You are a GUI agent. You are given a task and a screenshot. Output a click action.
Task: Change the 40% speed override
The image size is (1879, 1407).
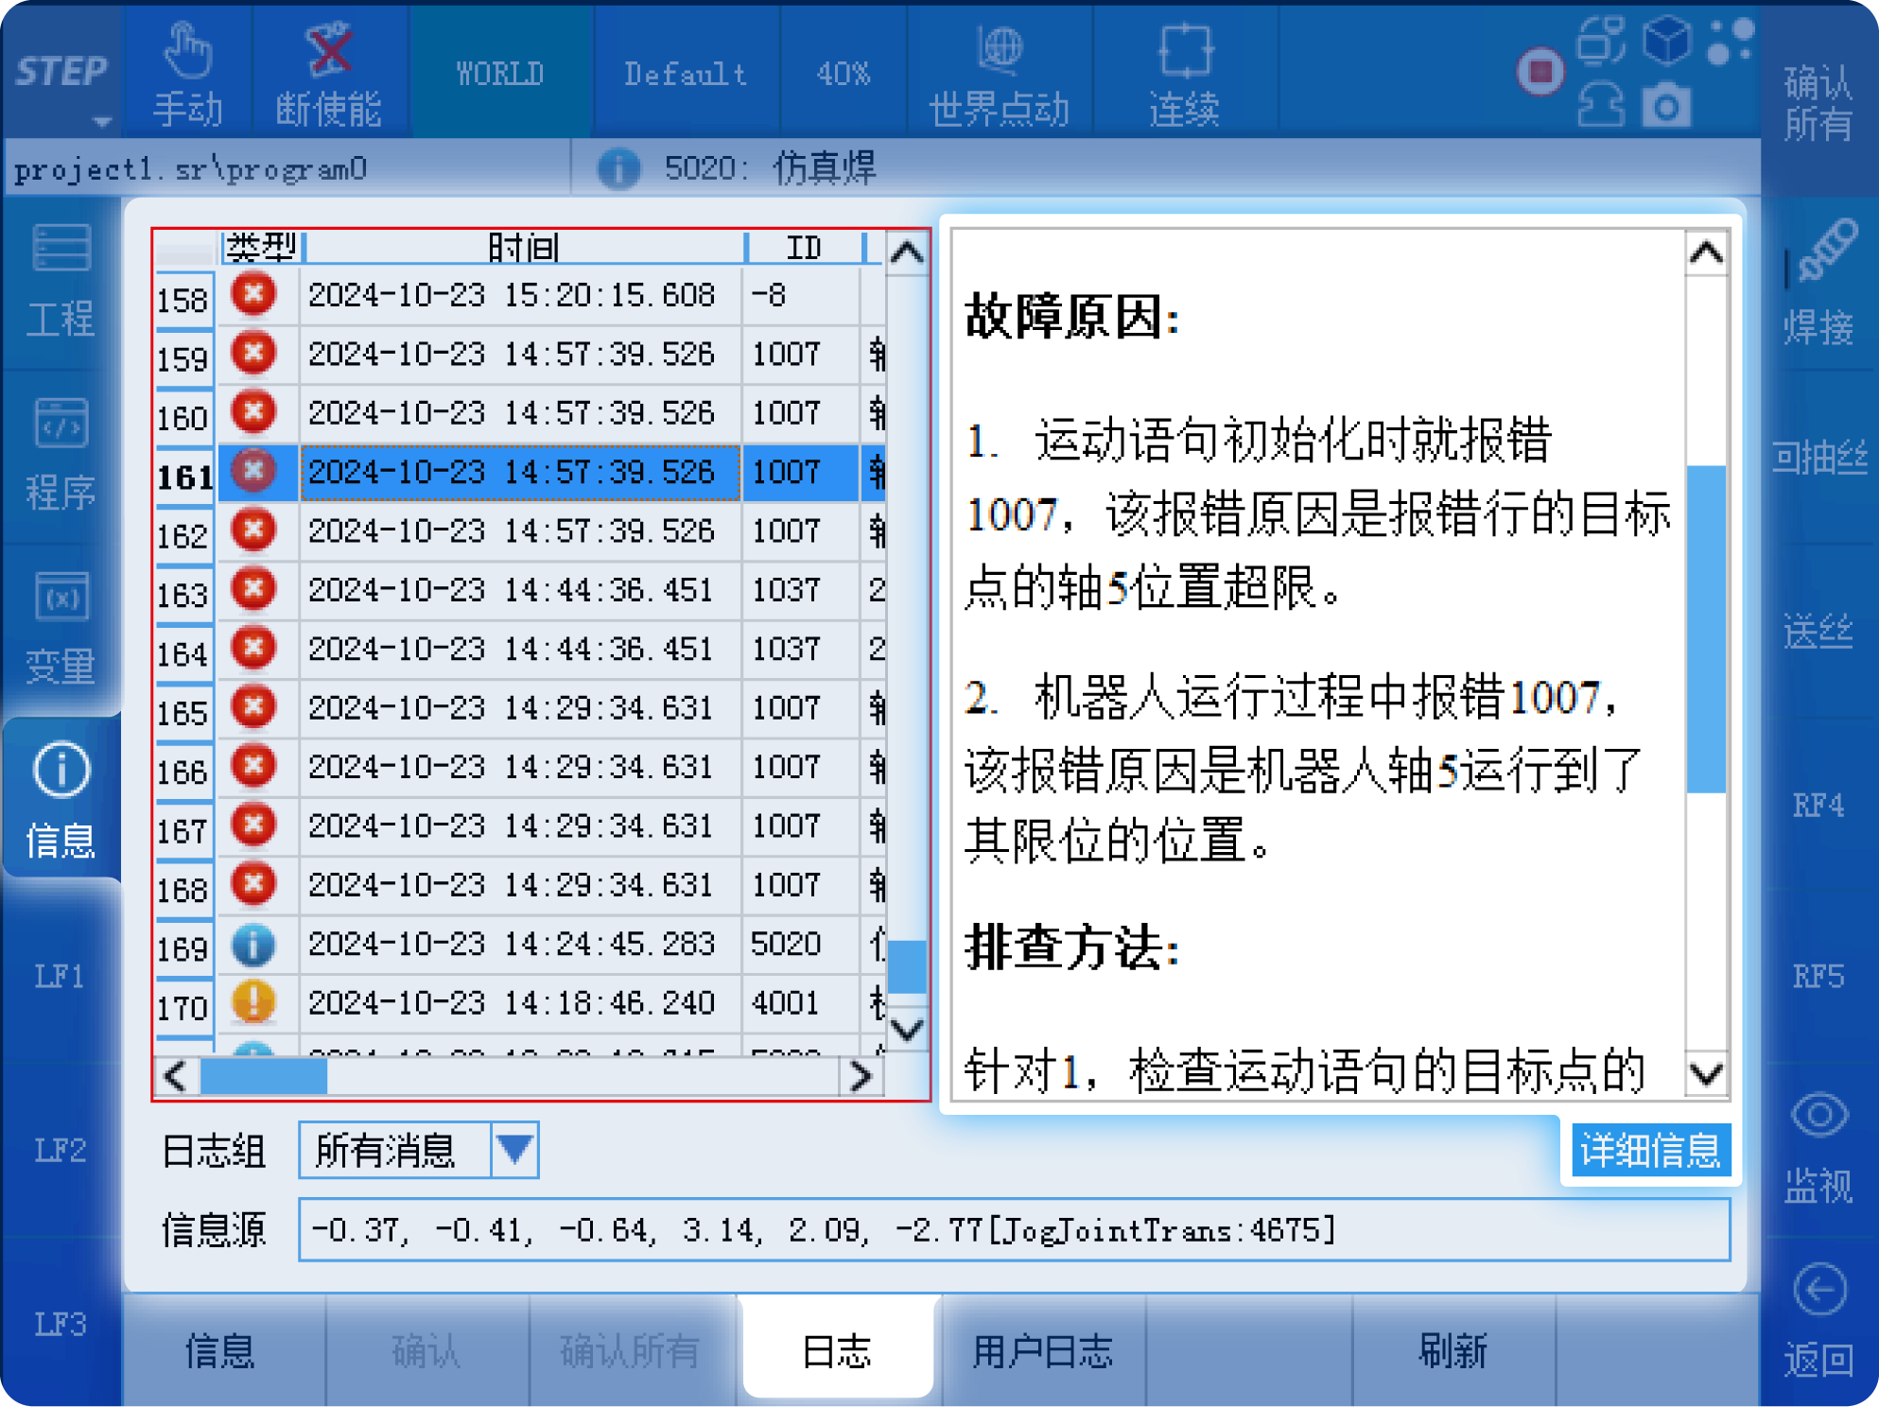[843, 73]
